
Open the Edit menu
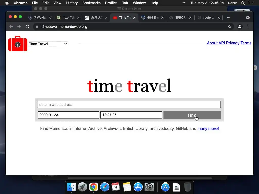tap(46, 3)
